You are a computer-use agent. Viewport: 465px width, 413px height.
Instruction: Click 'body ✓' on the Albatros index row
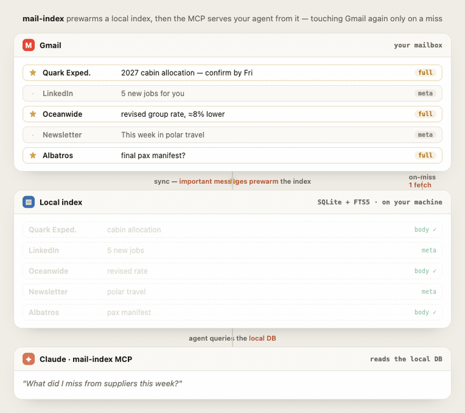click(x=425, y=312)
